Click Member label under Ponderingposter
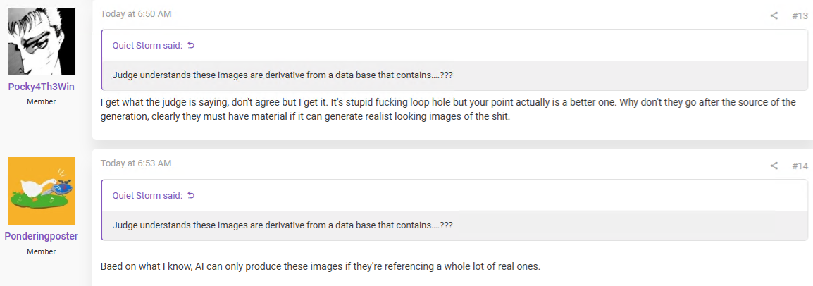This screenshot has height=286, width=813. tap(42, 251)
